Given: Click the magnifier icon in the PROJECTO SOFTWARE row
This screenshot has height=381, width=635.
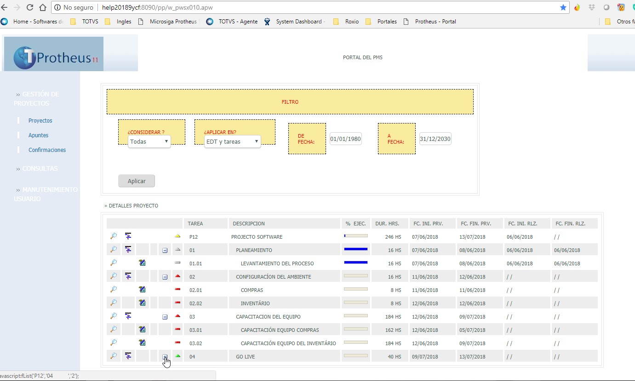Looking at the screenshot, I should pyautogui.click(x=114, y=236).
